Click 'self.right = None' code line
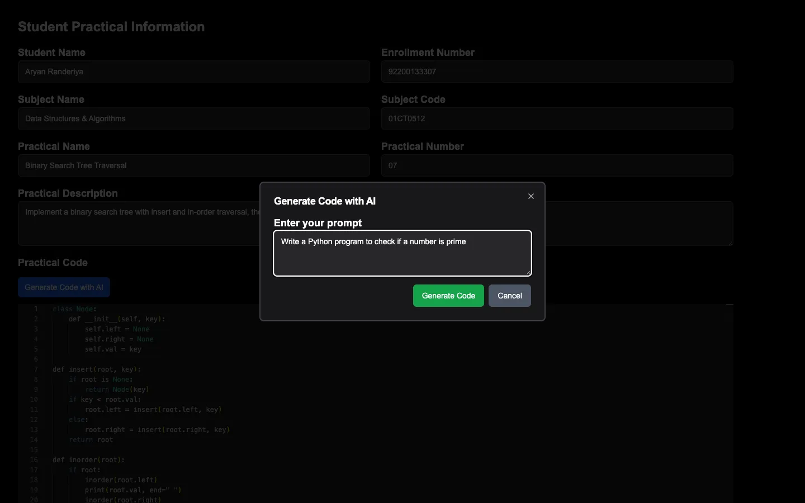The width and height of the screenshot is (805, 503). pyautogui.click(x=119, y=339)
